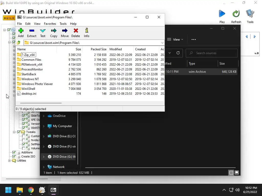Switch to WinBuilder taskbar icon
Image resolution: width=262 pixels, height=196 pixels.
coord(42,190)
